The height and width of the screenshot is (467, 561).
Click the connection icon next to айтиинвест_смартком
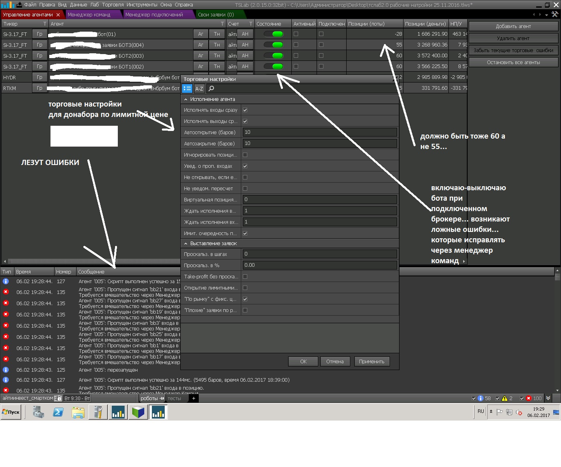(58, 398)
